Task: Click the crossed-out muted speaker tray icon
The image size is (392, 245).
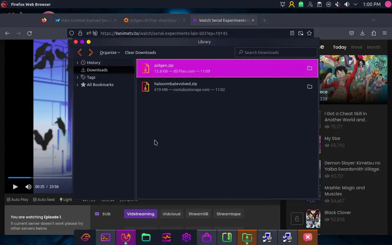Action: 337,4
